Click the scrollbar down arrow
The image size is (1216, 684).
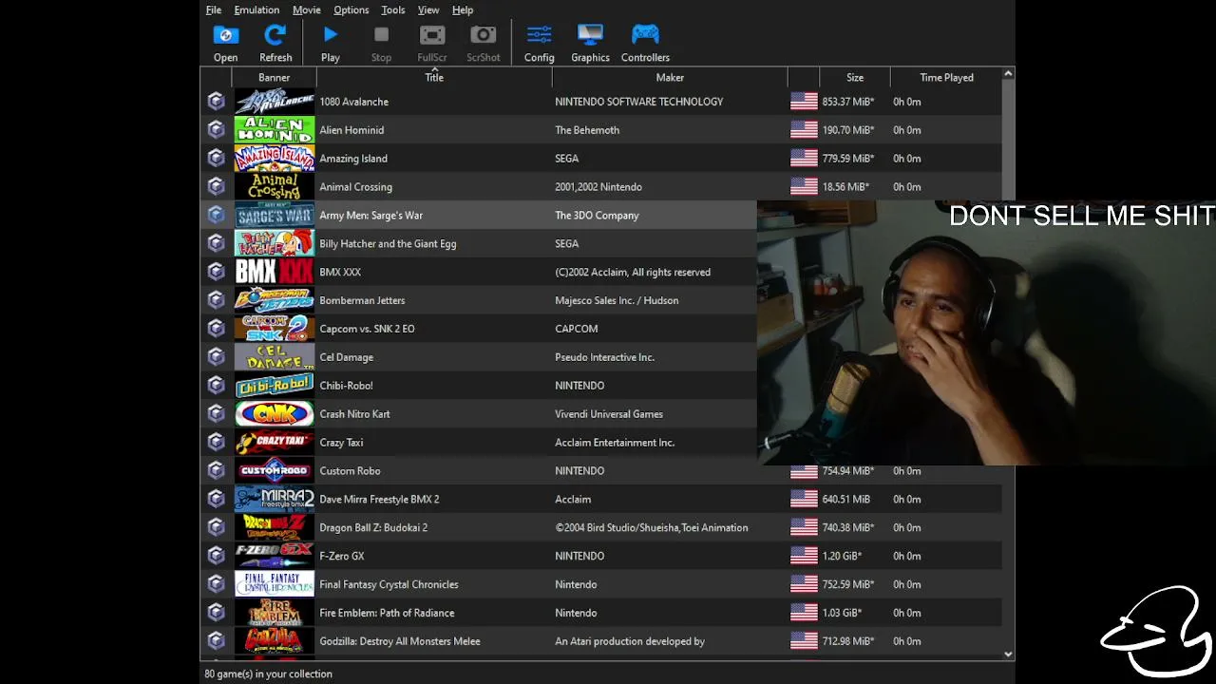(1008, 655)
